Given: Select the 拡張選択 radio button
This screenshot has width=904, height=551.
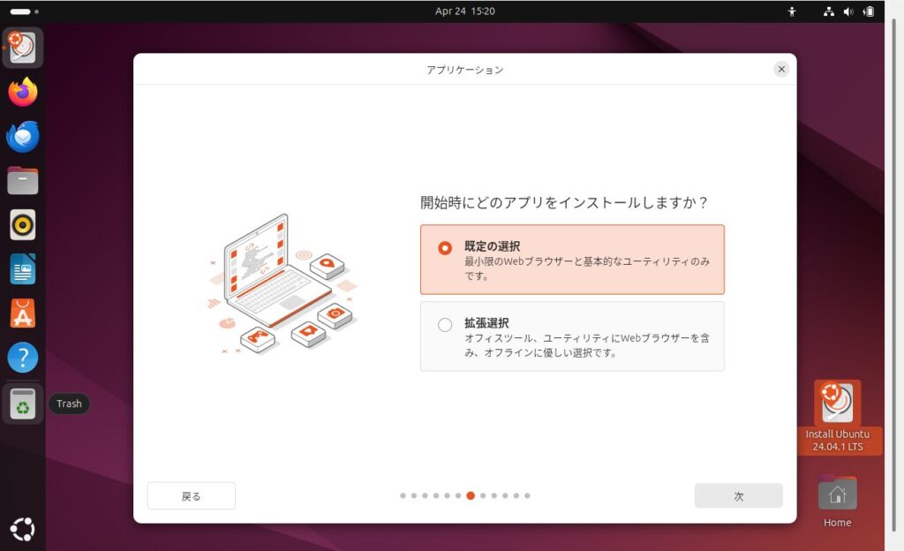Looking at the screenshot, I should tap(445, 324).
